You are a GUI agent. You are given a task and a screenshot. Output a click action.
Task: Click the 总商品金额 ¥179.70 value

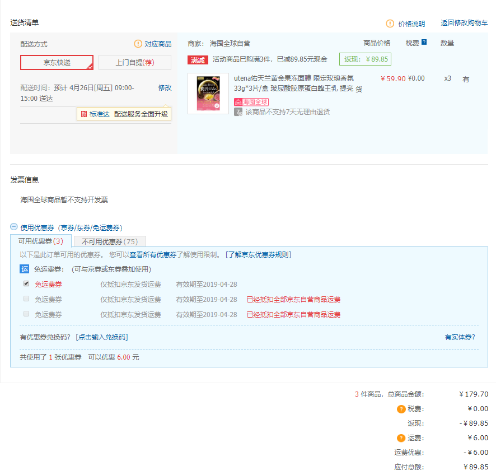click(474, 394)
